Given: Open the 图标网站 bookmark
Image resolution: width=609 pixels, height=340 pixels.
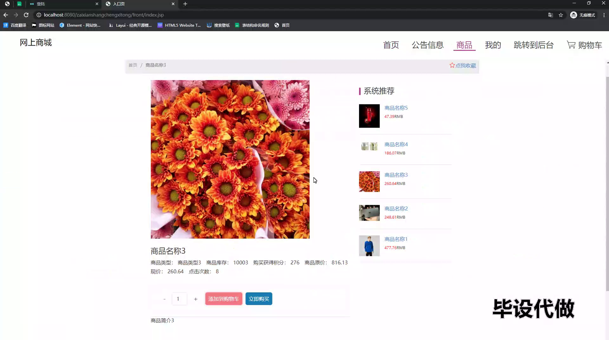Looking at the screenshot, I should coord(43,25).
